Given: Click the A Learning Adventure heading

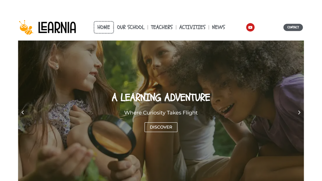Looking at the screenshot, I should click(161, 97).
